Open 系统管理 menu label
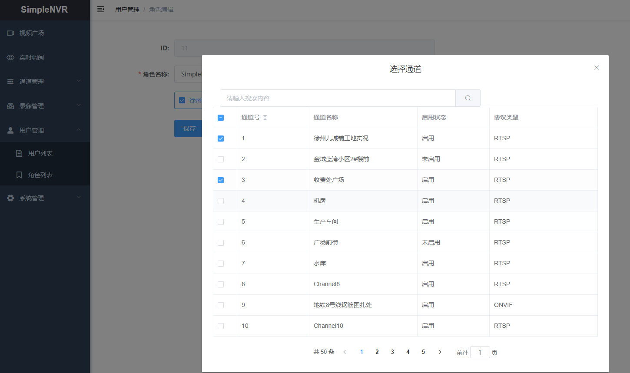Viewport: 630px width, 373px height. 32,198
